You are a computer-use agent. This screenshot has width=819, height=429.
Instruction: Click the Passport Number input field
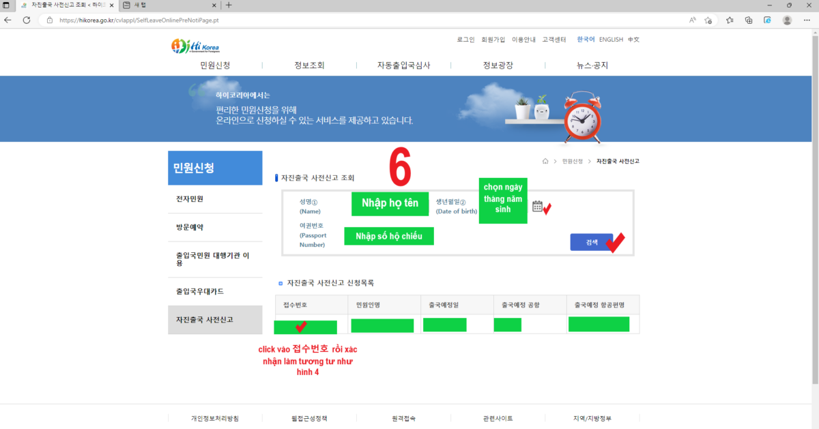point(388,236)
